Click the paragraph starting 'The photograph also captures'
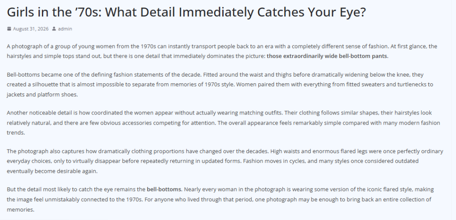Viewport: 456px width, 220px height. [225, 161]
